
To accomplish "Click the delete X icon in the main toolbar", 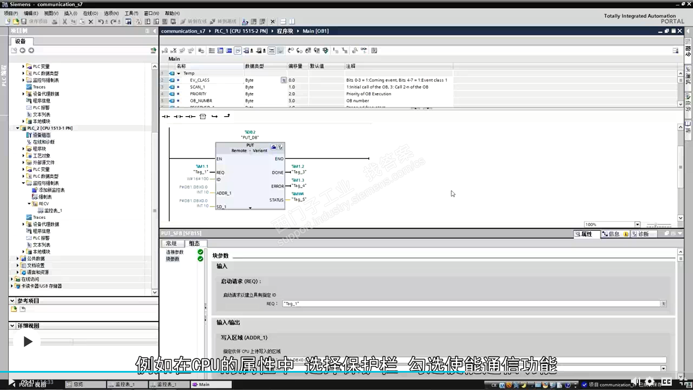I will click(x=91, y=21).
